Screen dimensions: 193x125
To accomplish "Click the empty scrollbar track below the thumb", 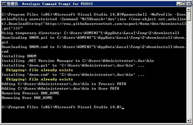I will point(189,69).
